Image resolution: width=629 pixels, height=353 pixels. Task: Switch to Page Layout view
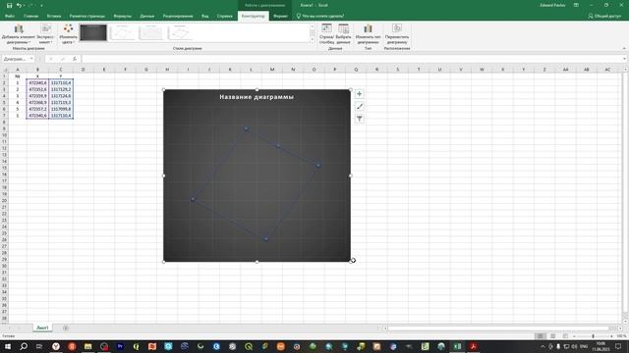(x=552, y=336)
